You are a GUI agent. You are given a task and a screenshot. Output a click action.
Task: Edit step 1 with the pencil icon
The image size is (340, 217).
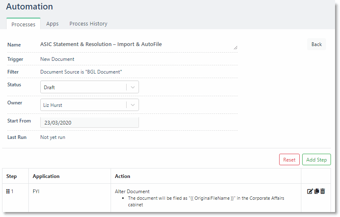click(310, 191)
